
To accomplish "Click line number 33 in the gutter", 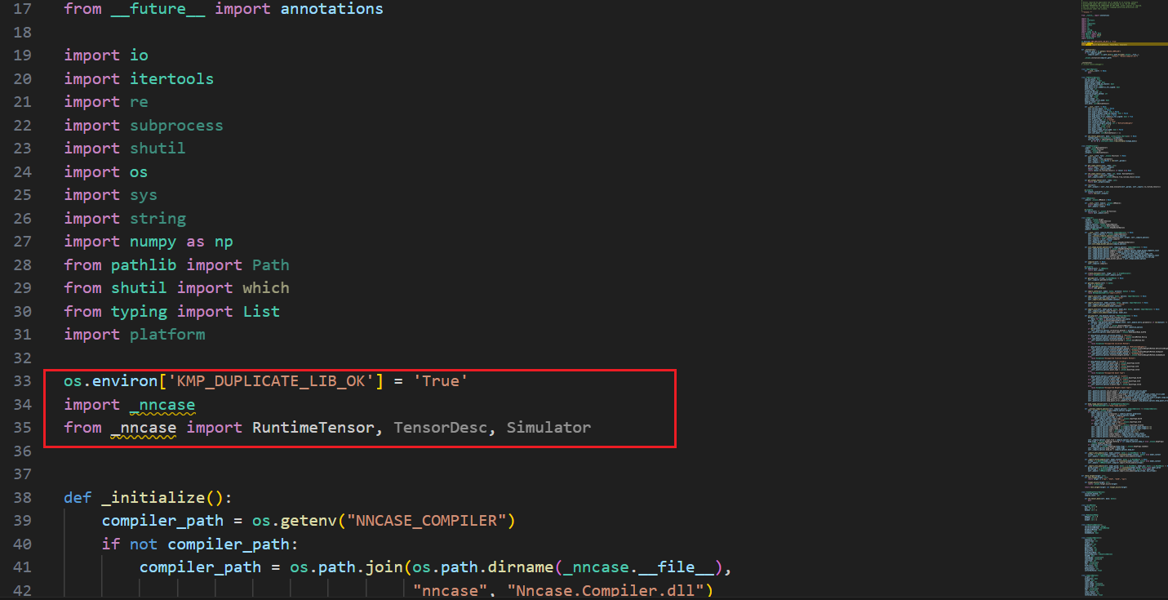I will [x=22, y=381].
